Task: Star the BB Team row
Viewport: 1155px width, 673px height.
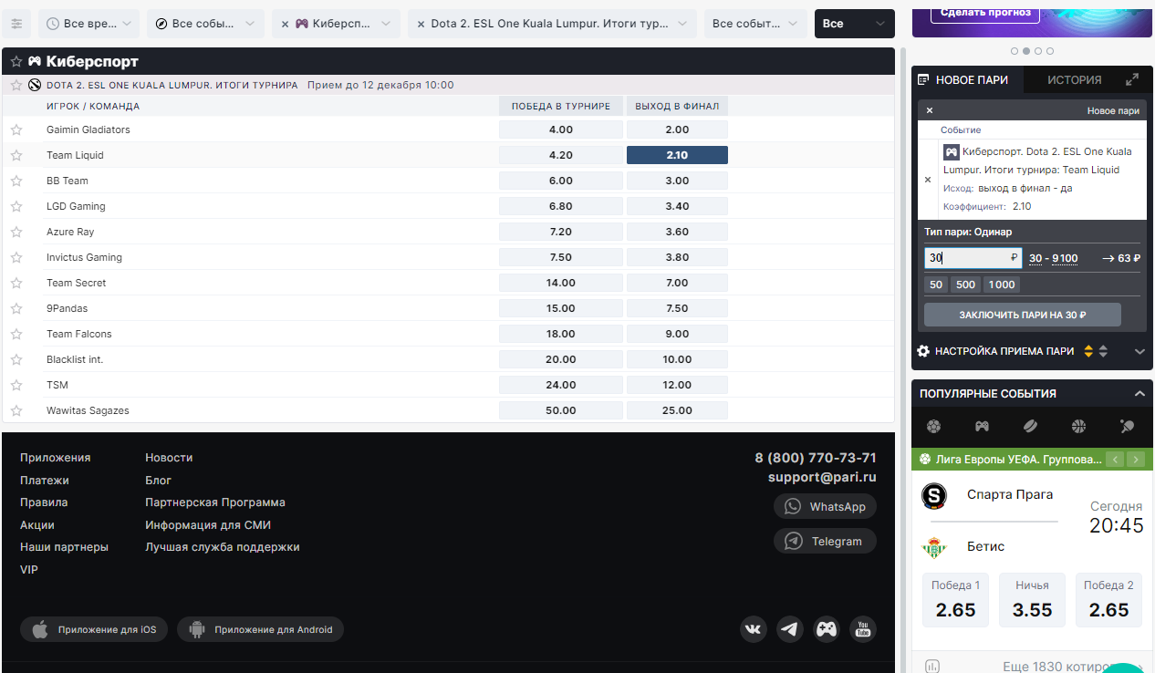Action: [16, 181]
